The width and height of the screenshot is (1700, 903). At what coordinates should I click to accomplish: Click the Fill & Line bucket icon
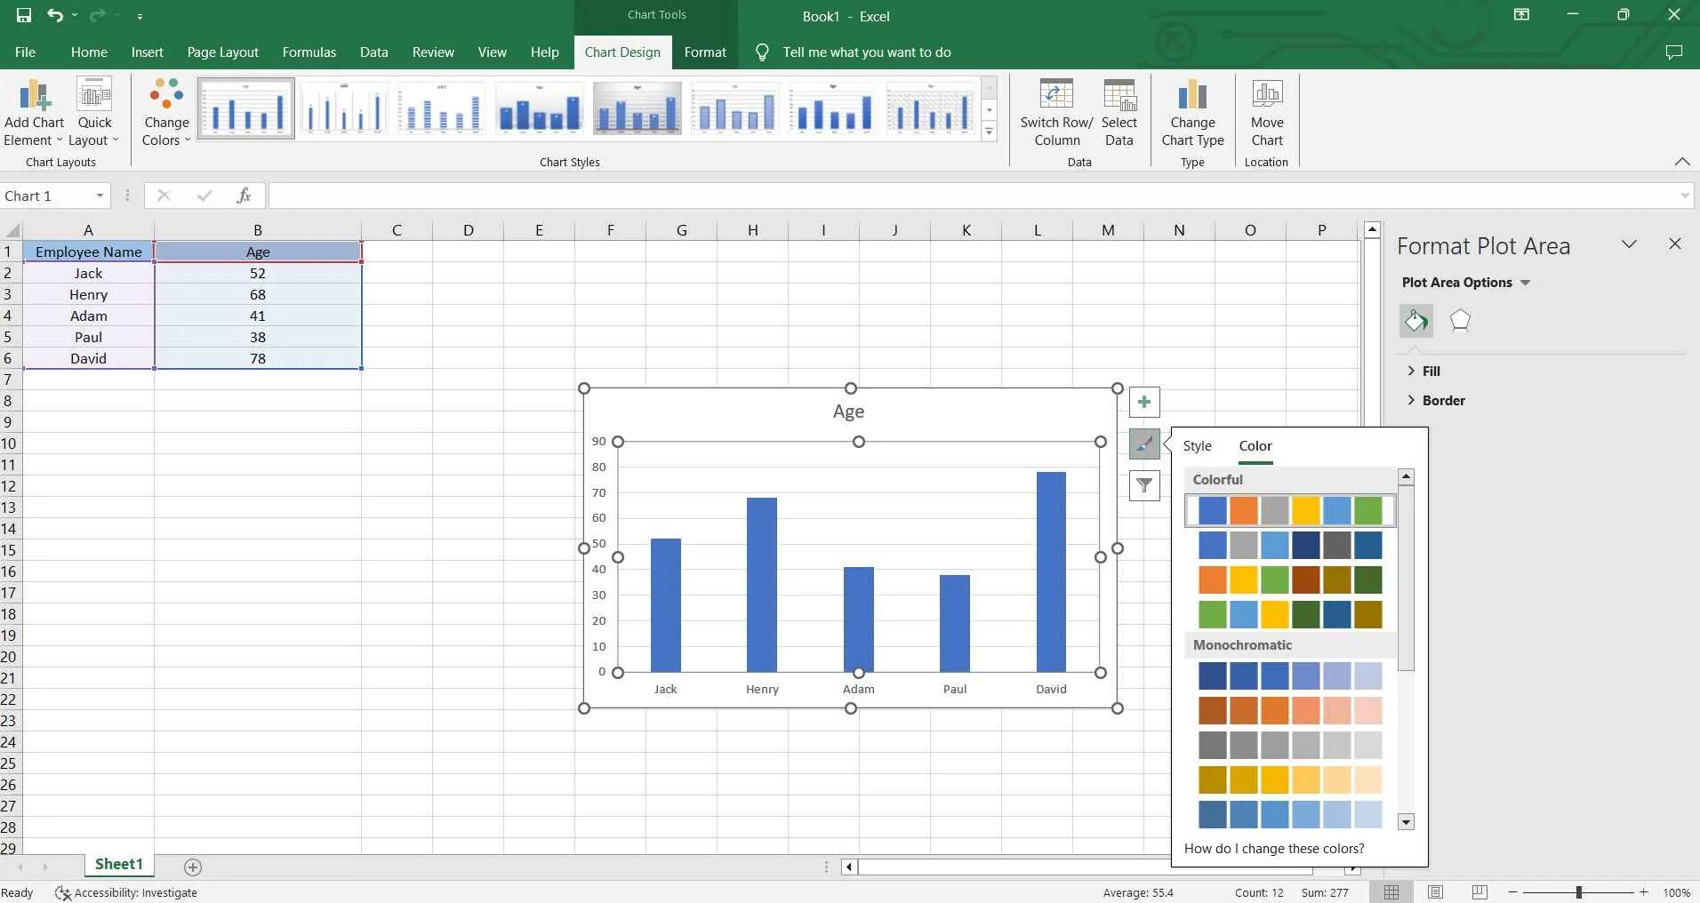tap(1415, 321)
